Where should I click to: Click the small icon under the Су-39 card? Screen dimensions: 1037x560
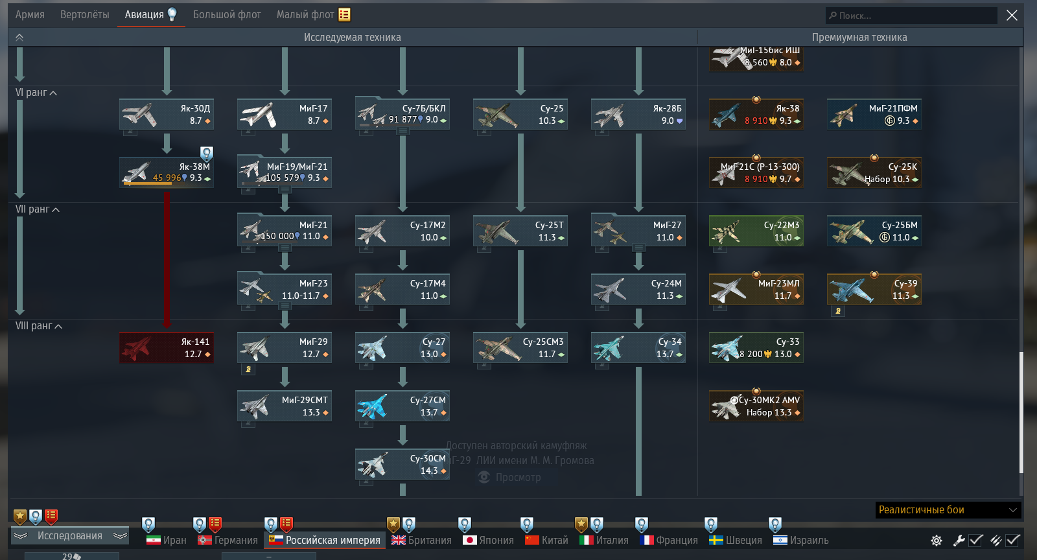pyautogui.click(x=838, y=311)
